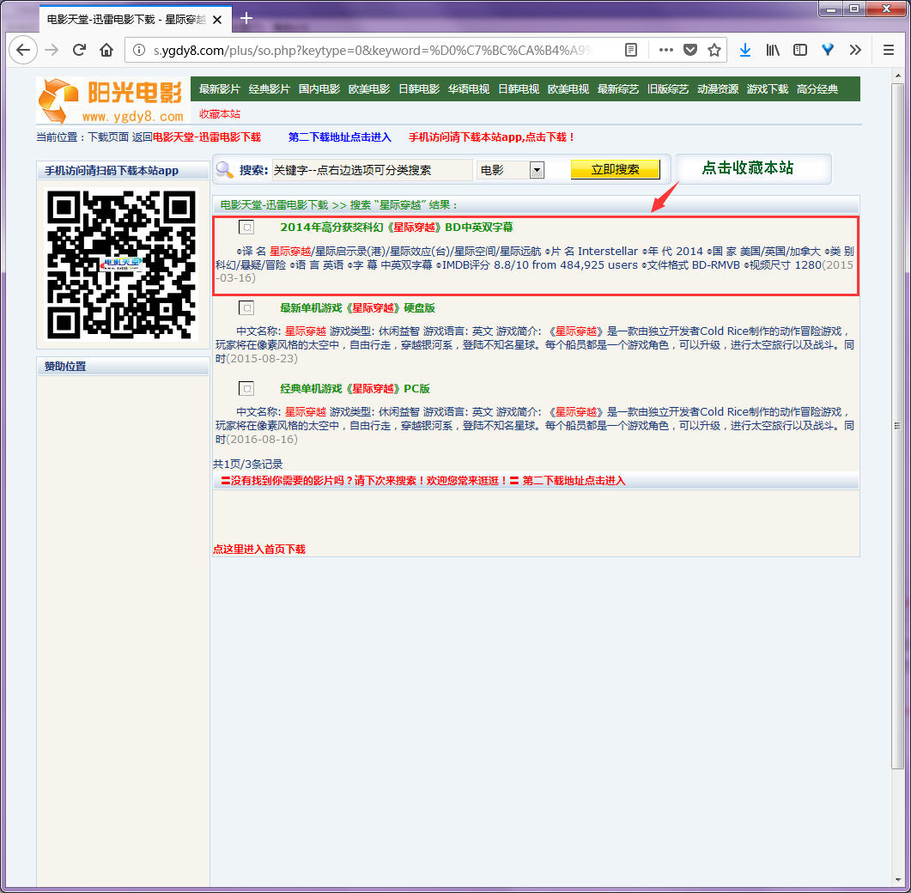Image resolution: width=911 pixels, height=893 pixels.
Task: Open 华语电视 menu item
Action: tap(468, 89)
